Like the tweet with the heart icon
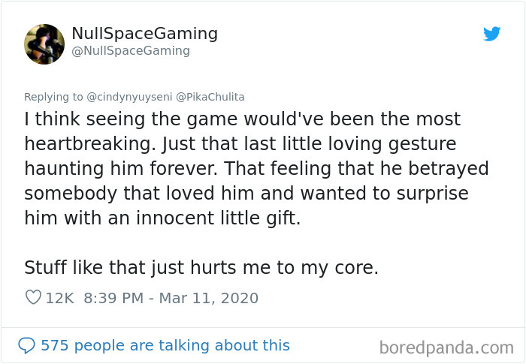Screen dimensions: 526x364 [33, 298]
